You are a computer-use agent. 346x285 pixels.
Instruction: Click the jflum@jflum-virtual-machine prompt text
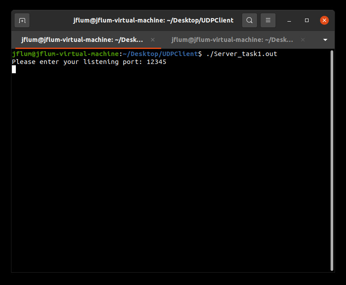click(x=66, y=54)
